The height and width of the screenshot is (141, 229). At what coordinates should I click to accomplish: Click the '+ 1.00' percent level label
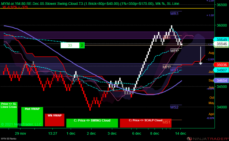coord(210,15)
